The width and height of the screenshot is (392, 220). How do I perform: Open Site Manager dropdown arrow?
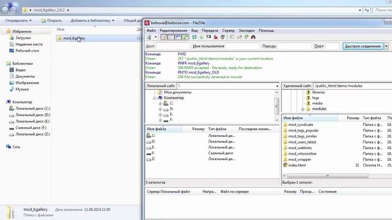[x=156, y=37]
